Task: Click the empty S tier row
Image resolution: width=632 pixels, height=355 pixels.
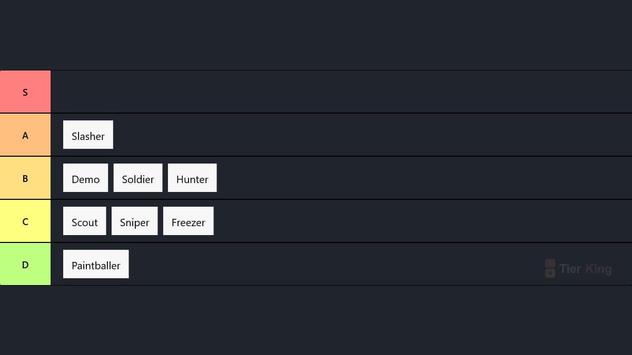Action: [x=341, y=92]
